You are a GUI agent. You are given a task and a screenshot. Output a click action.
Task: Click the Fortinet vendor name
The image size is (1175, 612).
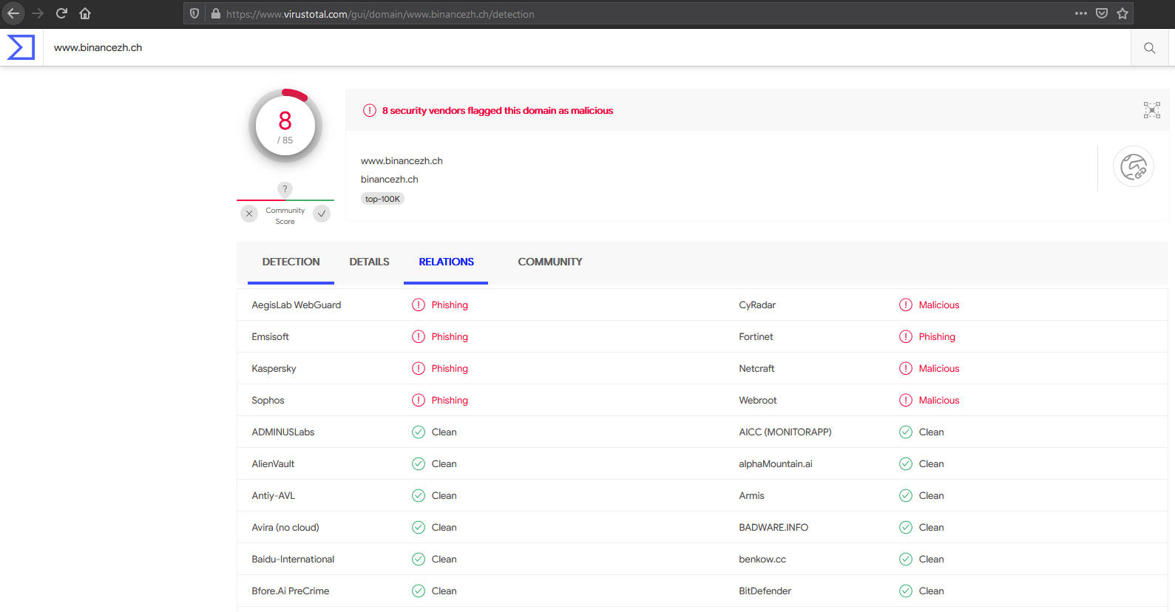click(x=756, y=336)
